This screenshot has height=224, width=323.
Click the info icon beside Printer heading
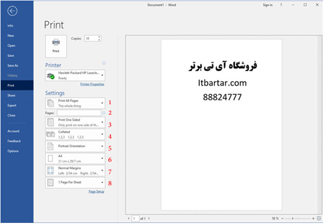104,63
